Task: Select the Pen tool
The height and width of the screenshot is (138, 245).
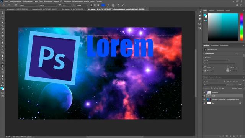Action: tap(3, 62)
